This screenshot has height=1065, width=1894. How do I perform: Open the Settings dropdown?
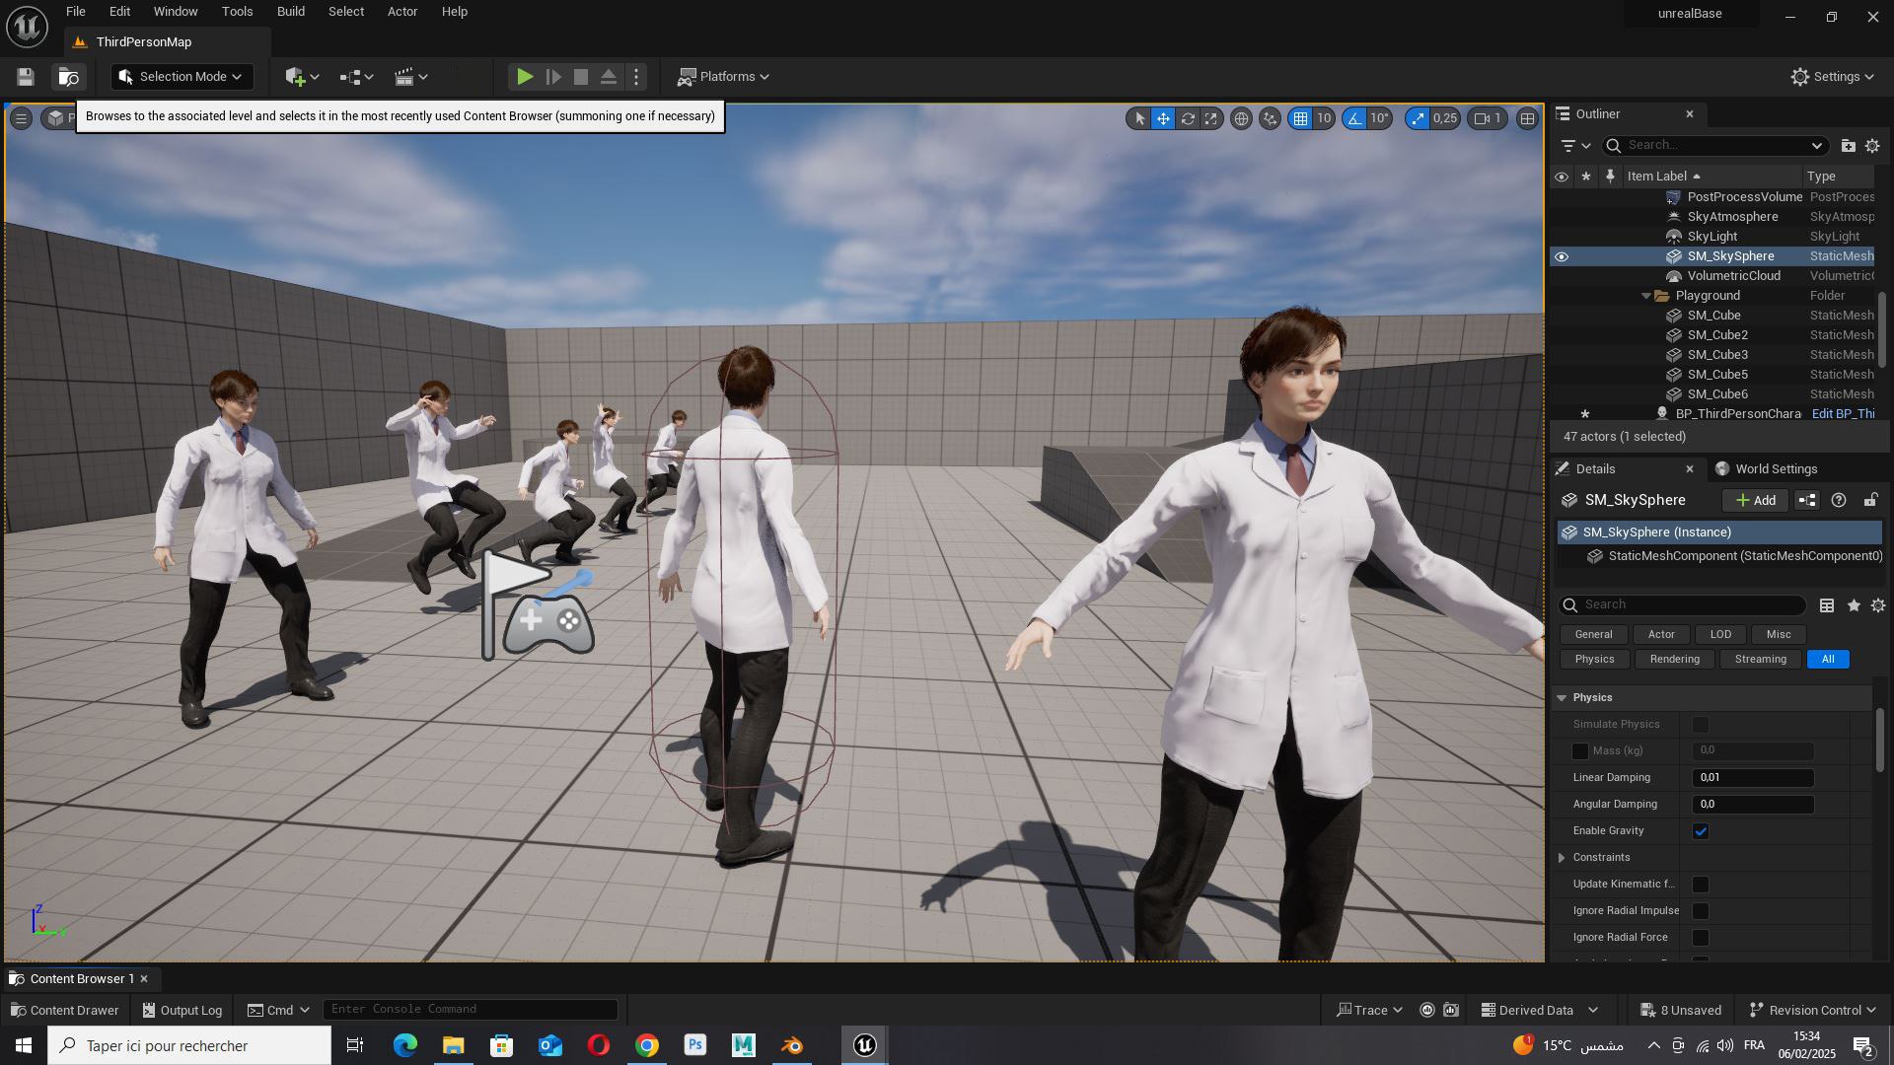pyautogui.click(x=1832, y=77)
